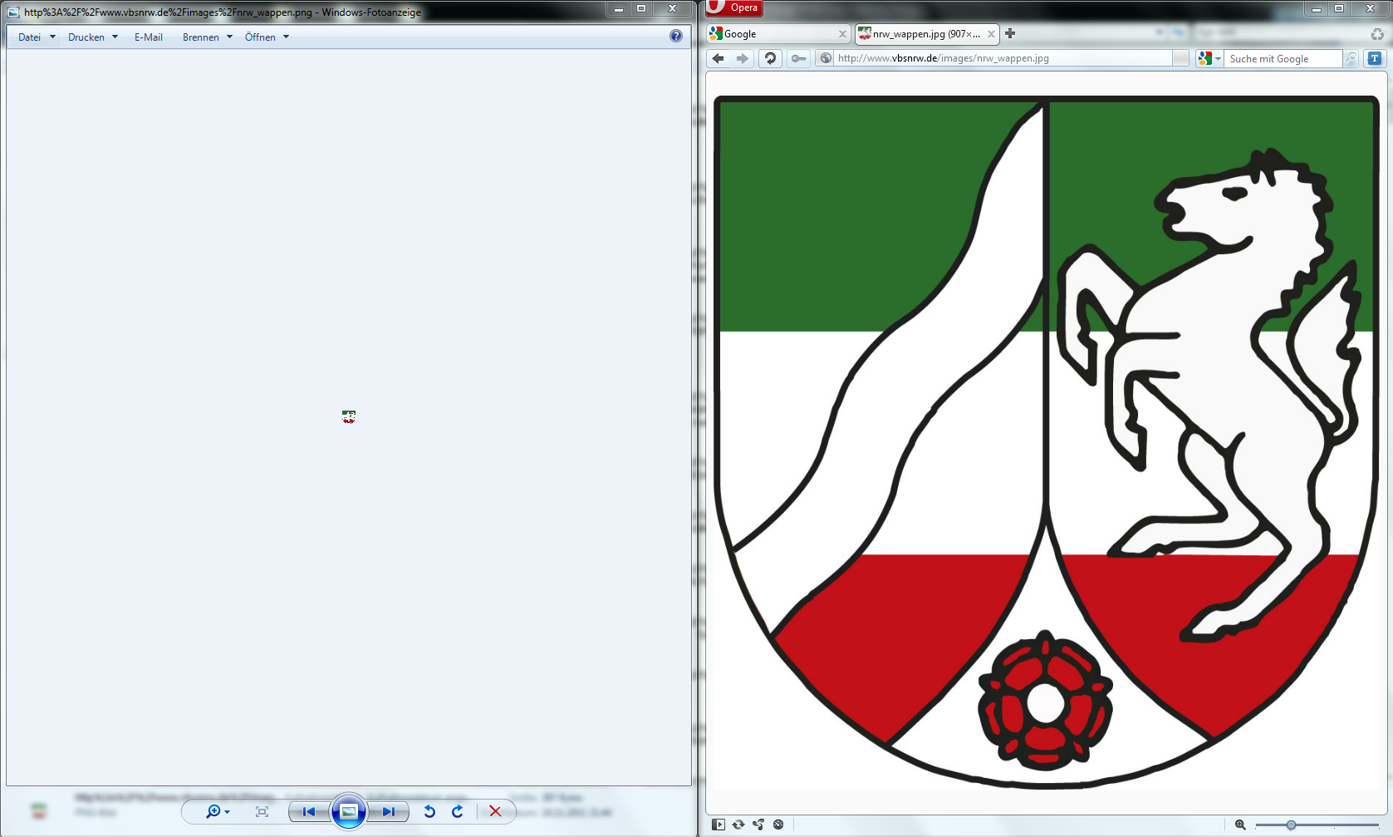
Task: Select the nrw_wappen.jpg tab in Opera
Action: click(926, 34)
